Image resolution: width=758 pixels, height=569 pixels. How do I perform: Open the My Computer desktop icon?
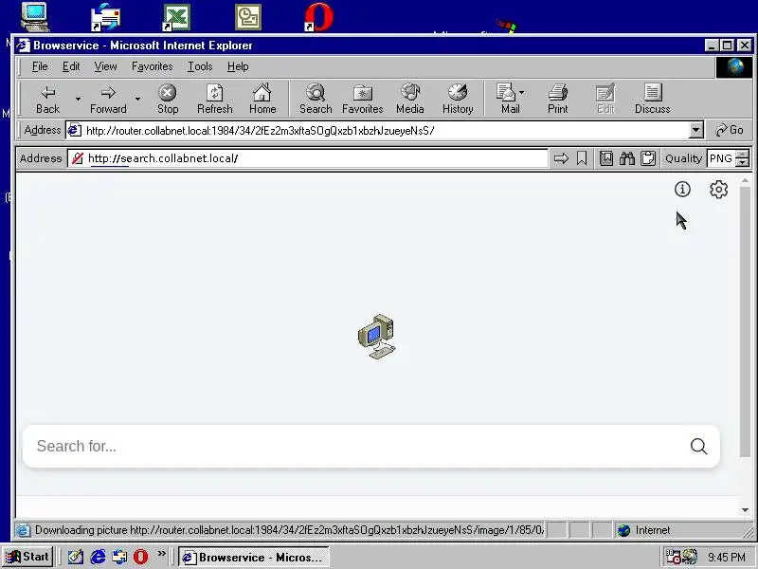pyautogui.click(x=35, y=16)
